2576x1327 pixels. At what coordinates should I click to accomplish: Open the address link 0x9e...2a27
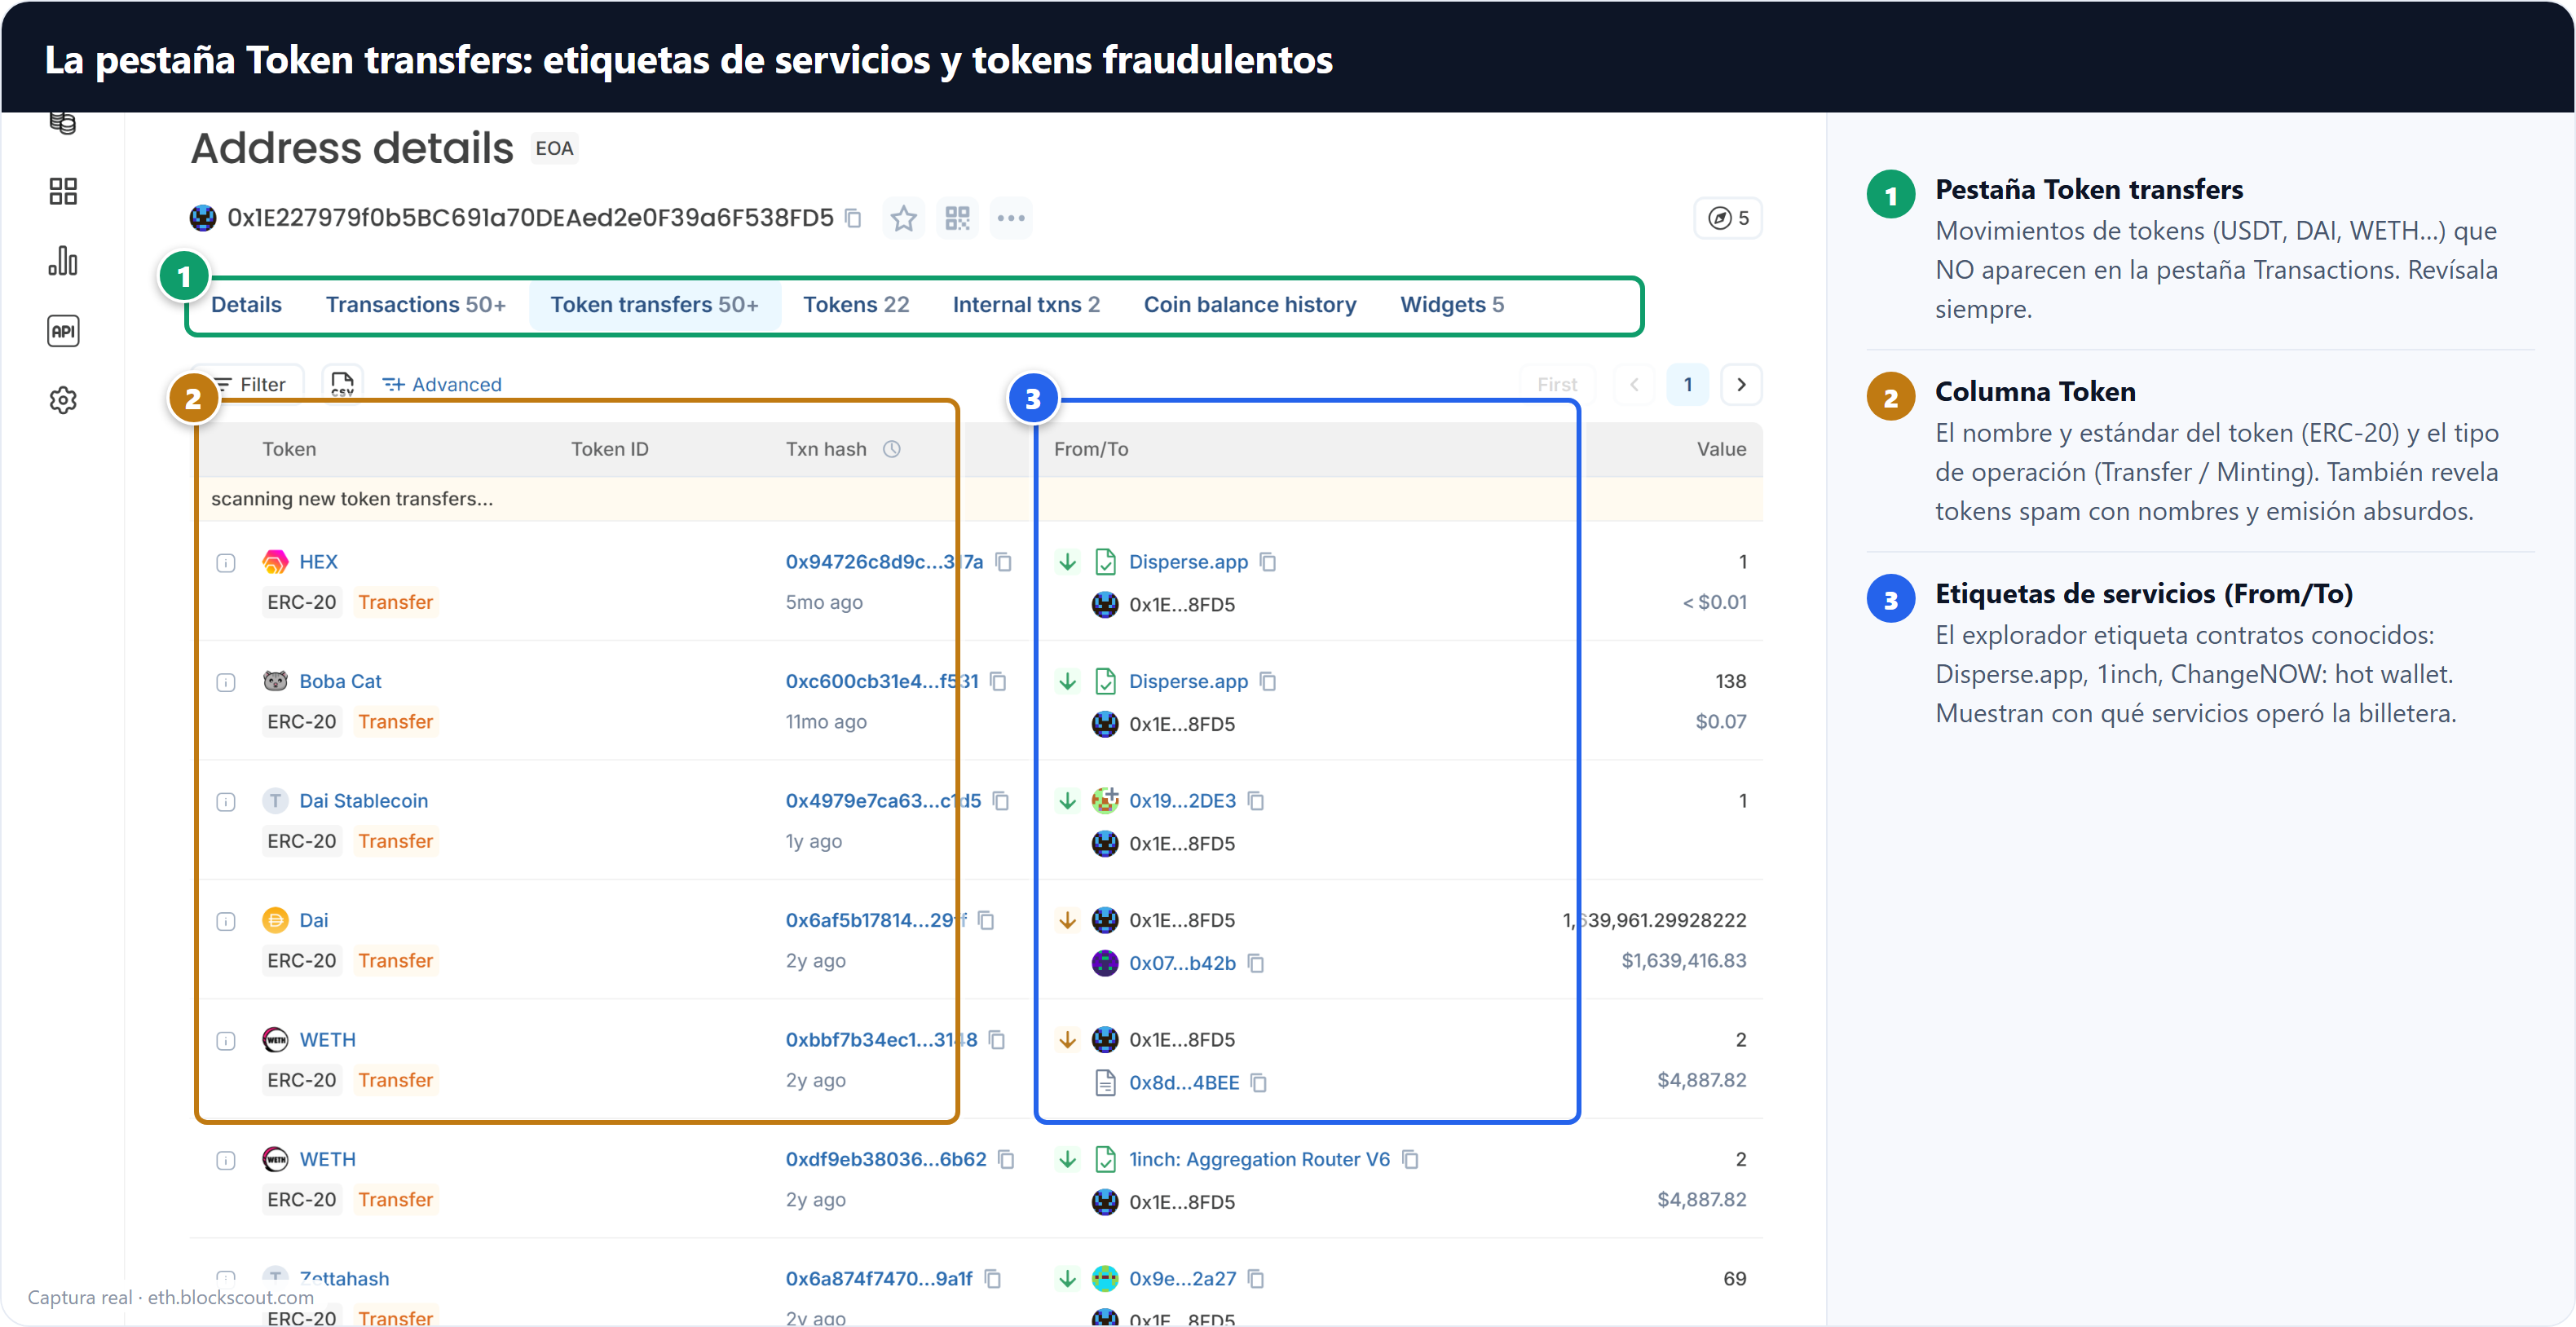[x=1182, y=1278]
